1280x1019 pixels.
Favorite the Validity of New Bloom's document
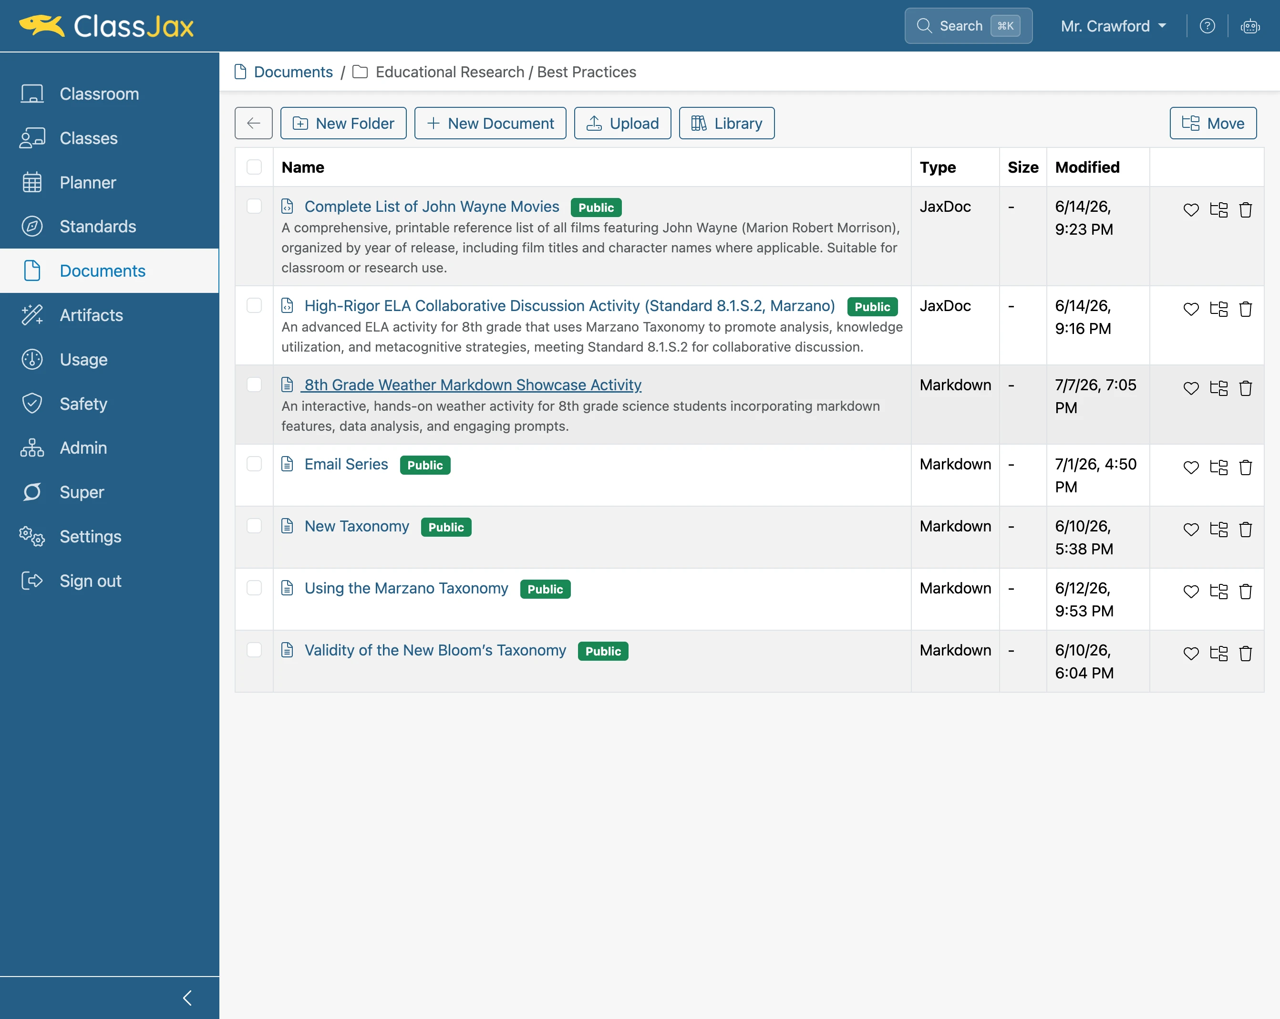1191,654
